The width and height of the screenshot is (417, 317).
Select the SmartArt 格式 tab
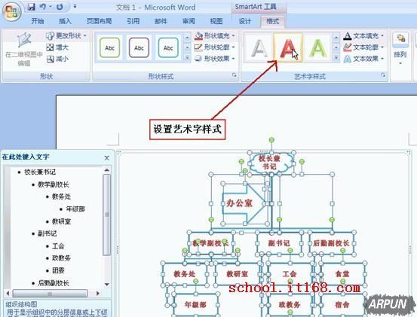(272, 21)
